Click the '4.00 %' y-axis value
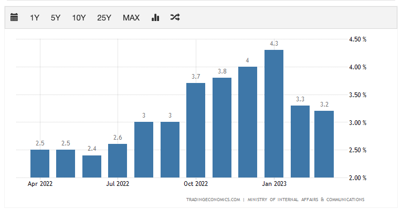Image resolution: width=402 pixels, height=209 pixels. (x=357, y=67)
